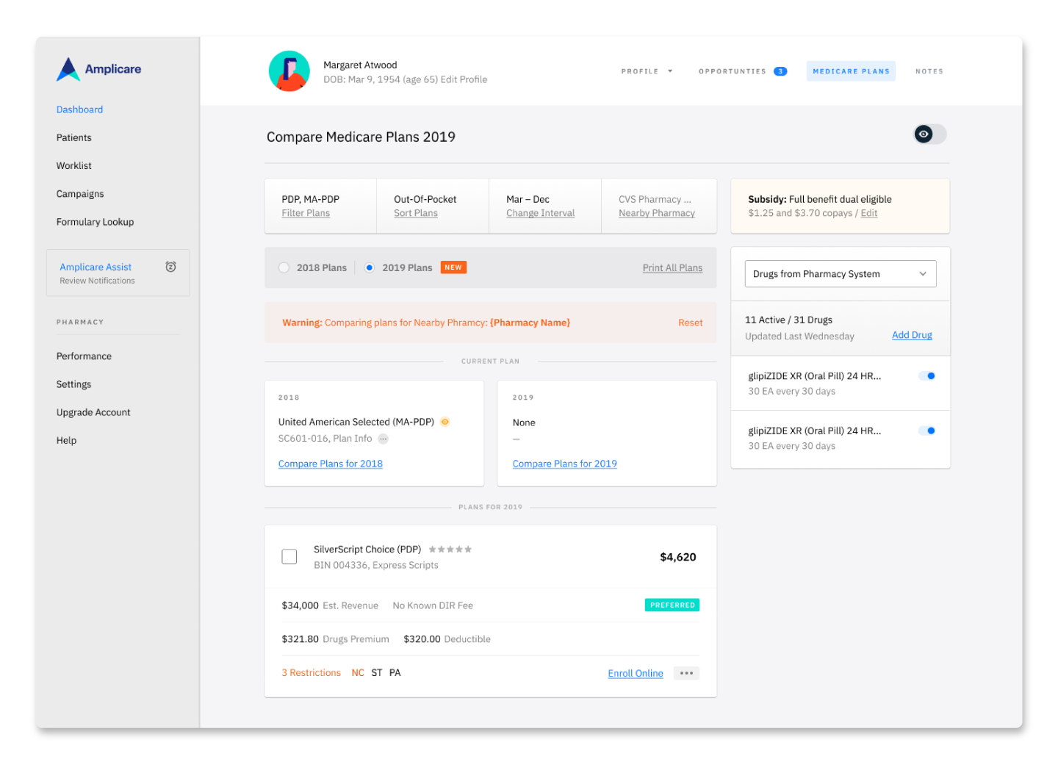Click Print All Plans

coord(672,268)
